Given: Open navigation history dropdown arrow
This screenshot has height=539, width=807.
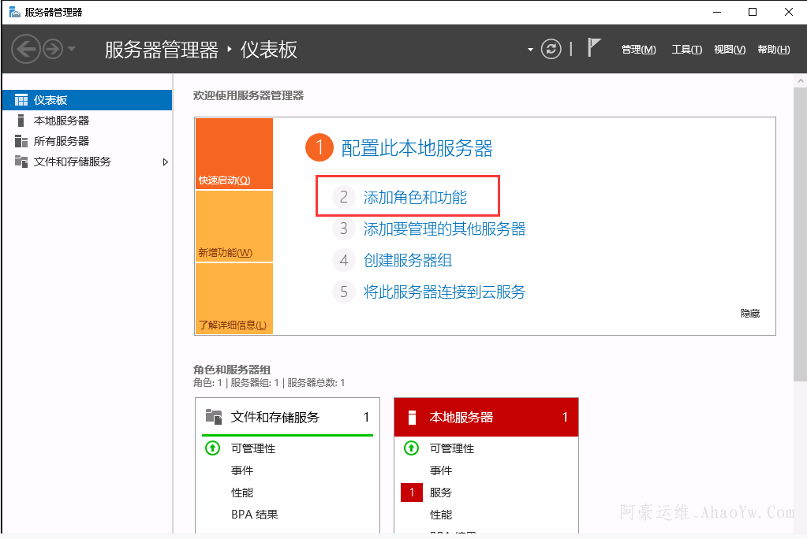Looking at the screenshot, I should pos(72,50).
